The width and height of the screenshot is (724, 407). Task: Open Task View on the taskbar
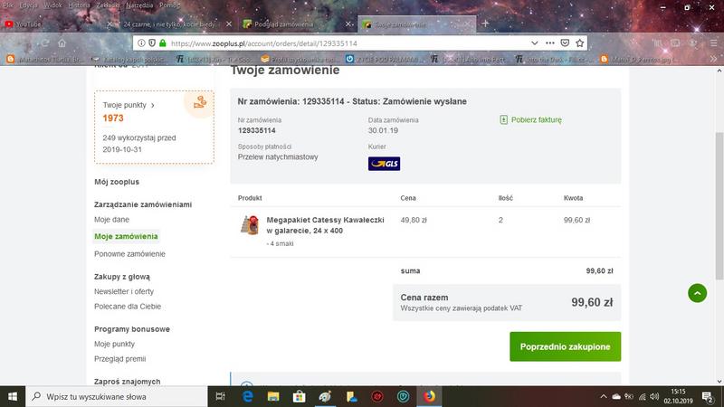(220, 396)
